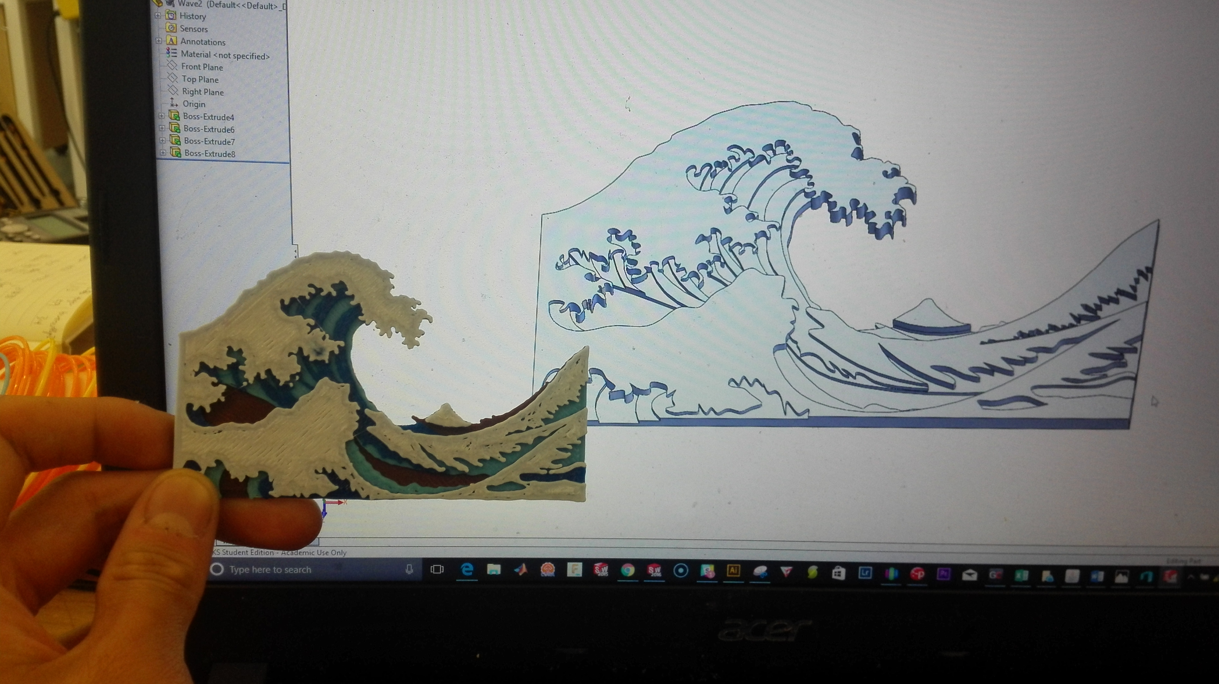
Task: Click the Boss-Extrude6 feature icon
Action: pos(175,128)
